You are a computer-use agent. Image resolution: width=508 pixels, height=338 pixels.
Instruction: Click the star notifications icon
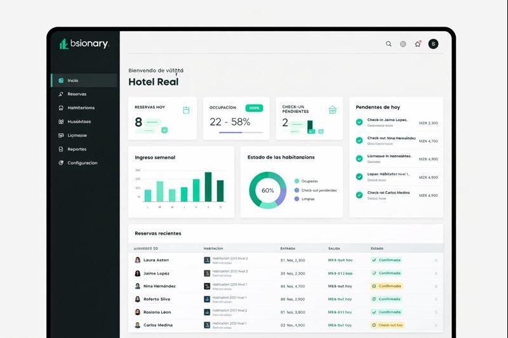[418, 44]
